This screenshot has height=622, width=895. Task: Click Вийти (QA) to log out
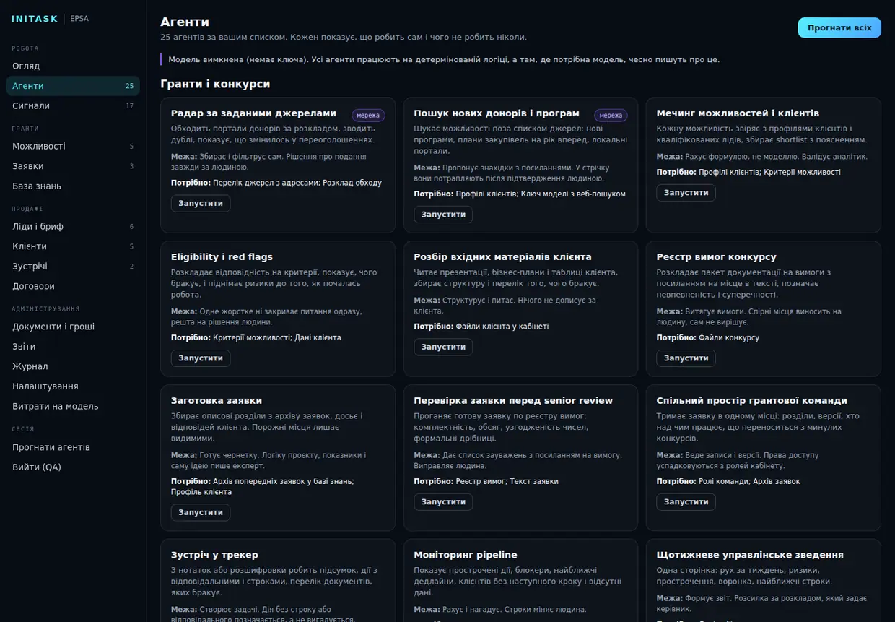[73, 467]
